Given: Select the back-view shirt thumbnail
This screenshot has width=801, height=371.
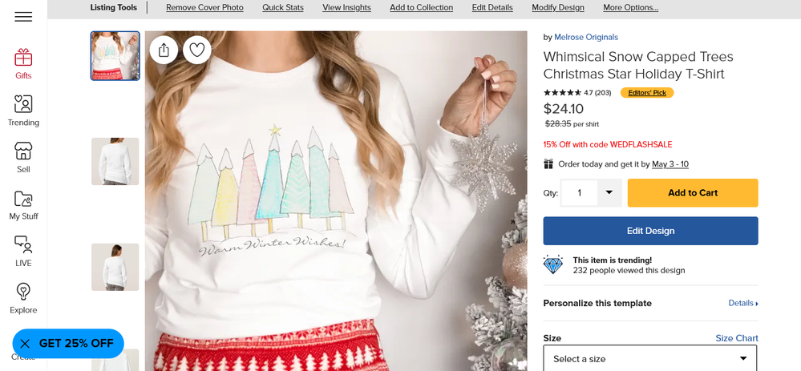Looking at the screenshot, I should 115,267.
